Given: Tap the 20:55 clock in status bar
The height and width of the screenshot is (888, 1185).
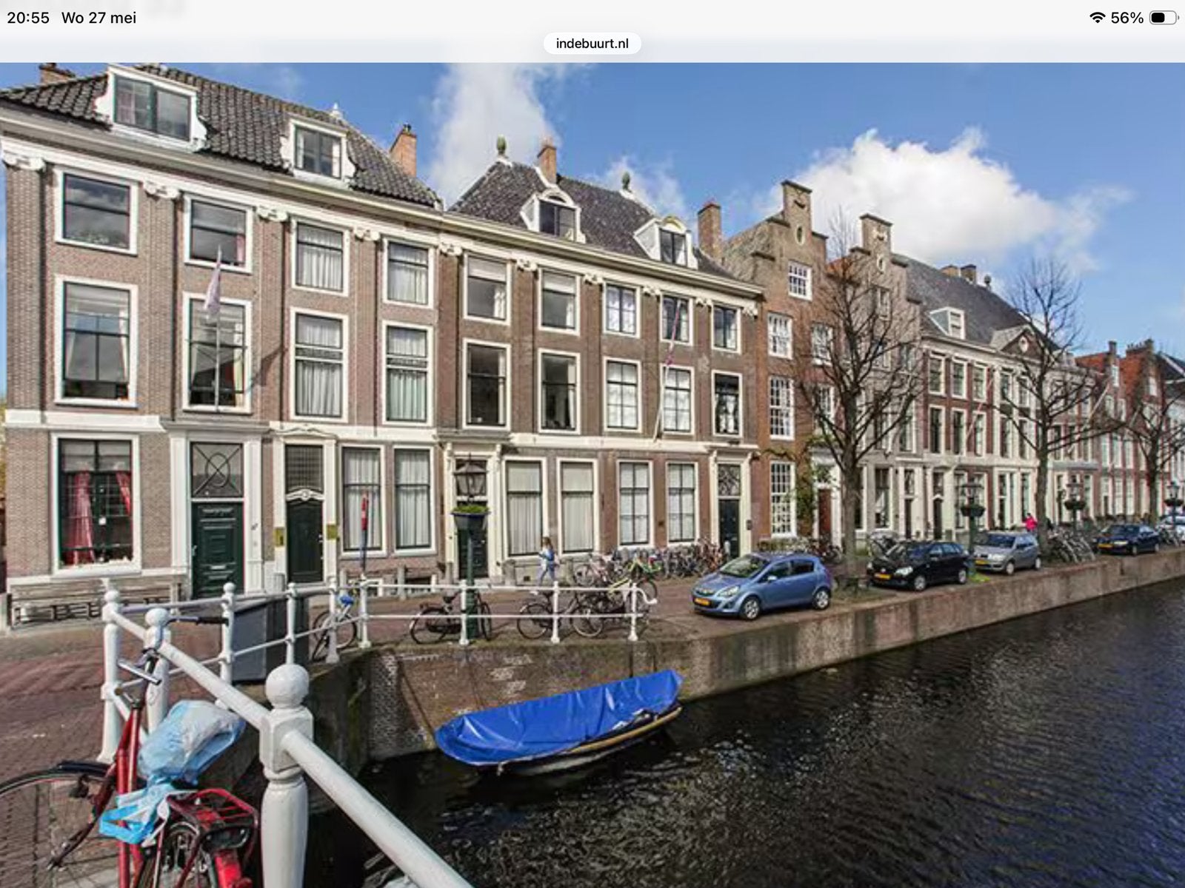Looking at the screenshot, I should (x=28, y=18).
